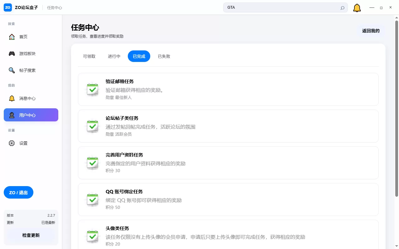Screen dimensions: 399x249
Task: Click the vertical scrollbar on the right
Action: point(397,109)
